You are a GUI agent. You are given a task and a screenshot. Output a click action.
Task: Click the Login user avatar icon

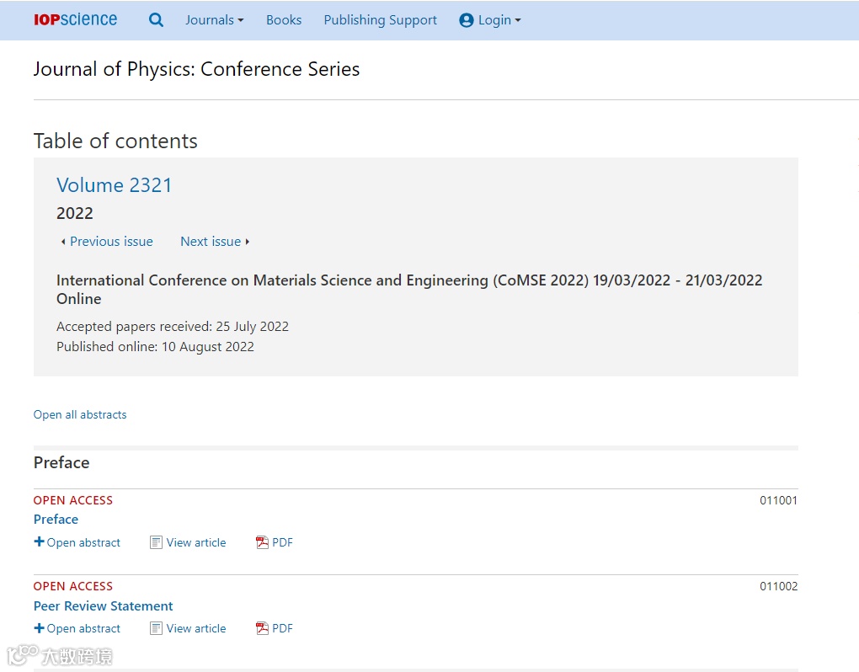point(467,20)
